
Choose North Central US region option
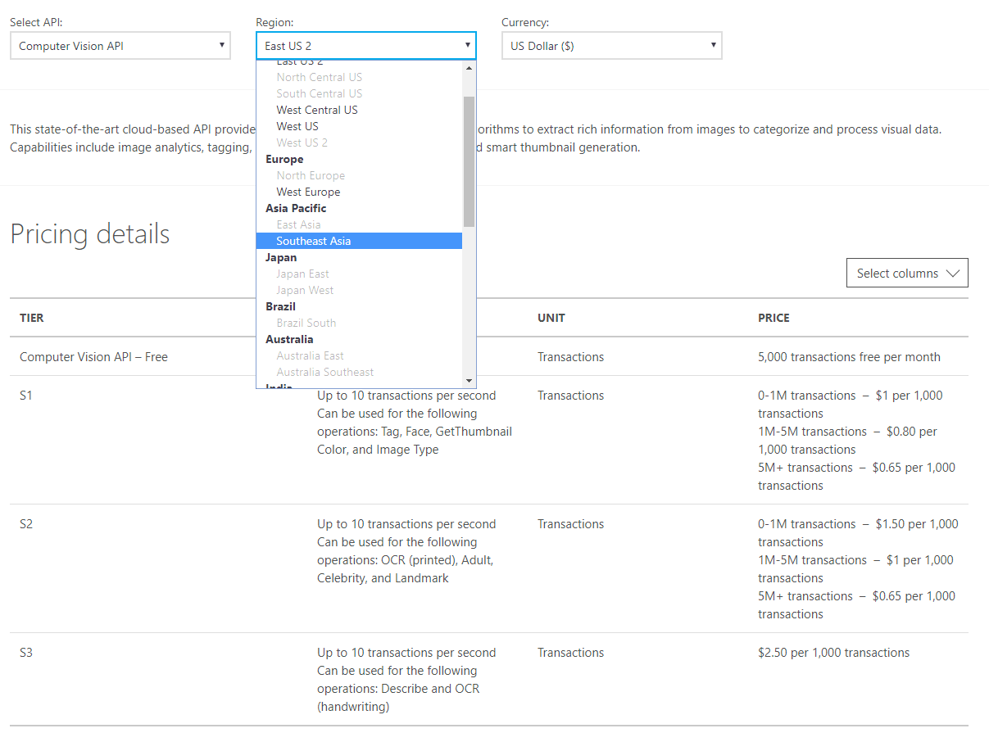[x=319, y=77]
